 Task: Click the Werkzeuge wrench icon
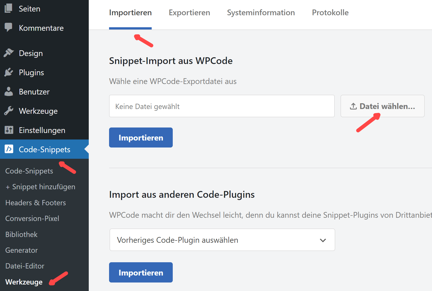(9, 111)
